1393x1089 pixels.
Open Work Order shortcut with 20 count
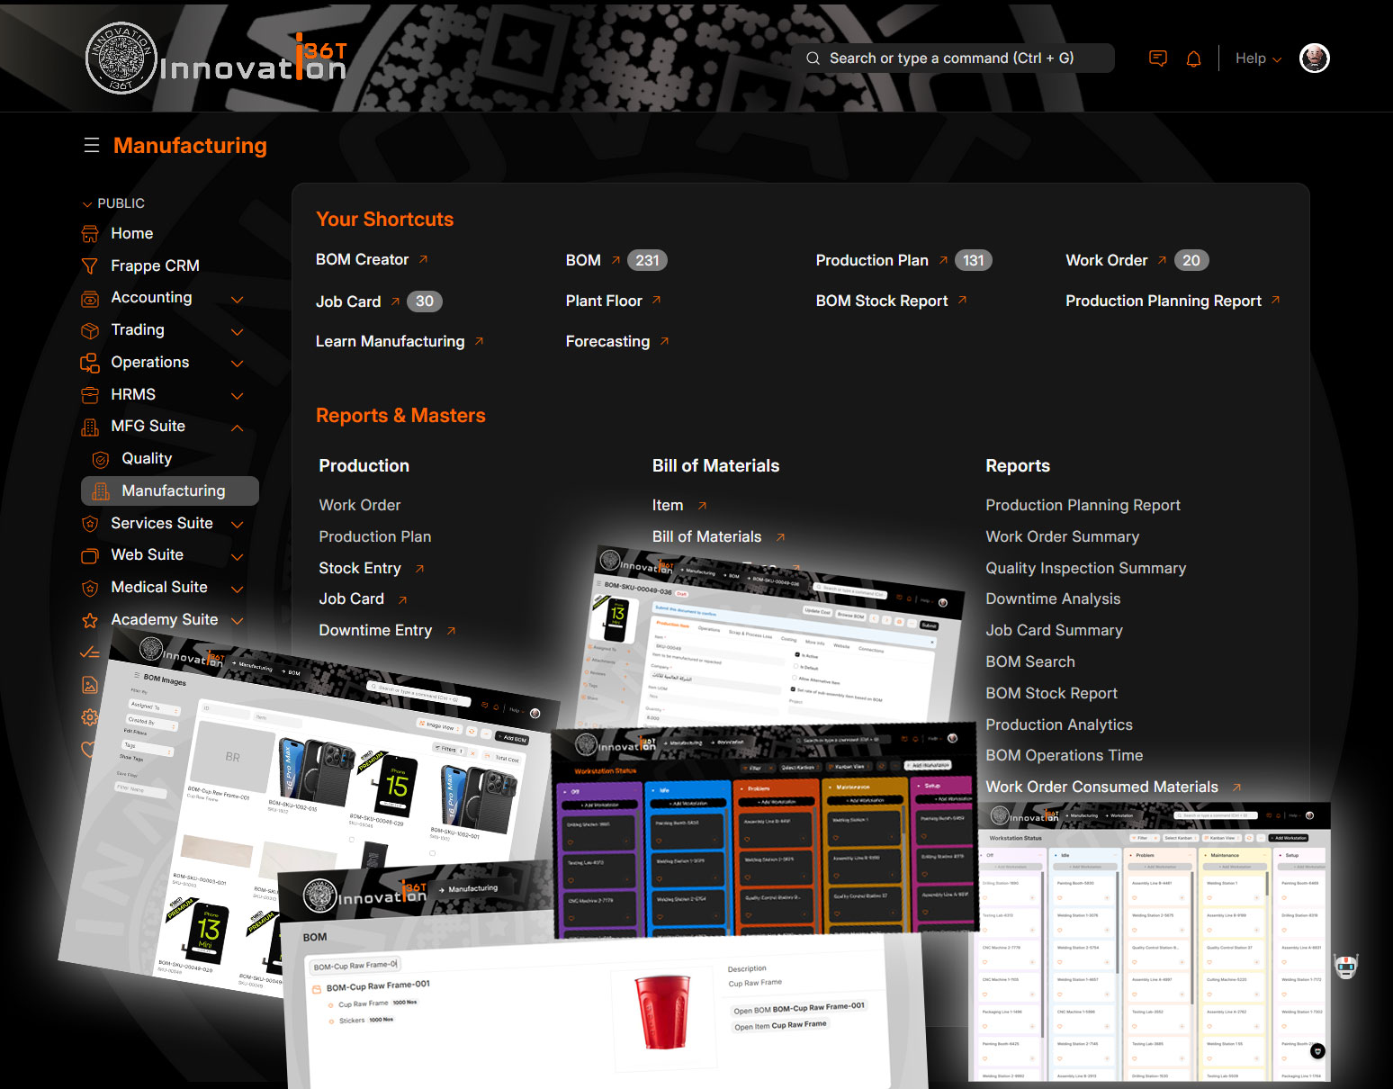1107,261
